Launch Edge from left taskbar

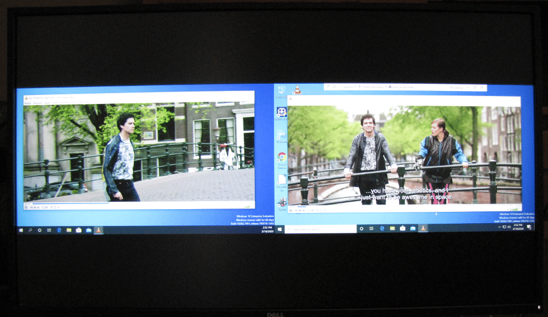pyautogui.click(x=59, y=230)
